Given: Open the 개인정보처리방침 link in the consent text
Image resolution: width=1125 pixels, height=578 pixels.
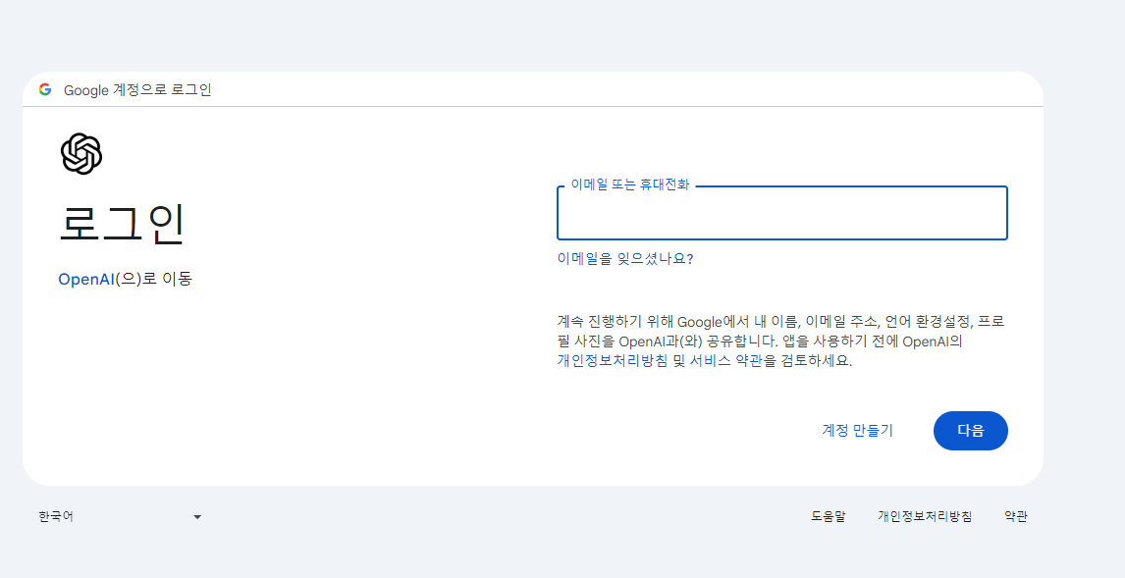Looking at the screenshot, I should (612, 361).
